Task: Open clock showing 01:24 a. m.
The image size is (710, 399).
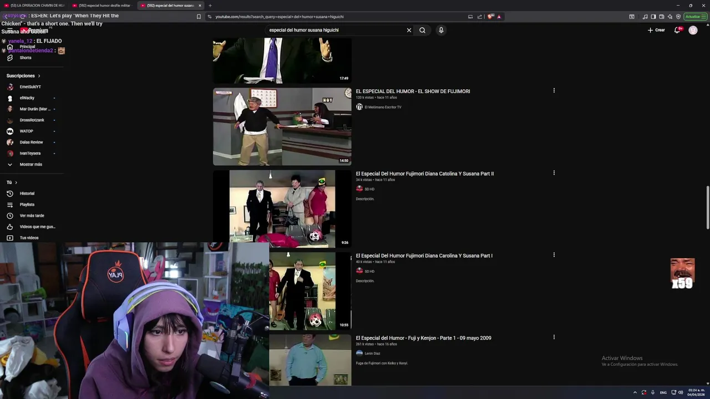Action: (x=696, y=392)
